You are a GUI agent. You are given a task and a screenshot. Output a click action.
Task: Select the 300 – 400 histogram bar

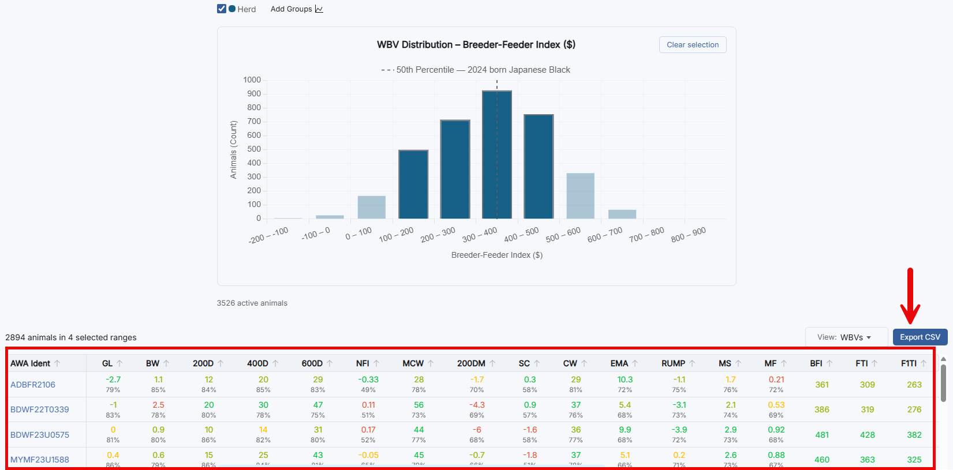click(497, 155)
